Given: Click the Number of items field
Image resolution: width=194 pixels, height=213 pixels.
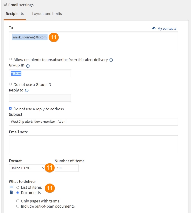Looking at the screenshot, I should (67, 168).
